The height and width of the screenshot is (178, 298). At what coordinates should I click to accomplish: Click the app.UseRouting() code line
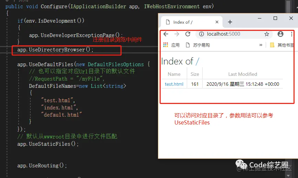(42, 166)
